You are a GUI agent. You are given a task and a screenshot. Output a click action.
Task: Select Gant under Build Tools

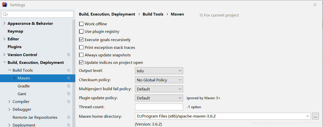22,94
